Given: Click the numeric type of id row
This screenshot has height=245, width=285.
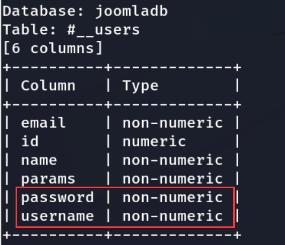Looking at the screenshot, I should pyautogui.click(x=154, y=141).
